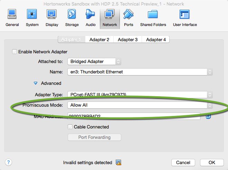This screenshot has height=170, width=228.
Task: Click the 'Attached to:' label
Action: pos(50,62)
